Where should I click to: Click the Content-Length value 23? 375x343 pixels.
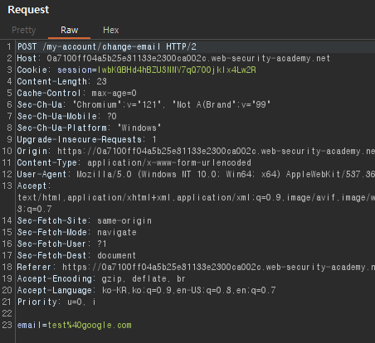[x=101, y=81]
